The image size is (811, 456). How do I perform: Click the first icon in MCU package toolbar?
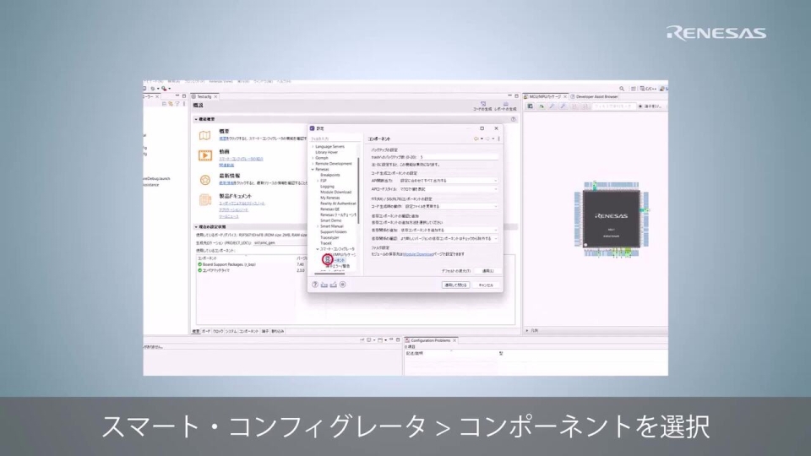(x=531, y=106)
